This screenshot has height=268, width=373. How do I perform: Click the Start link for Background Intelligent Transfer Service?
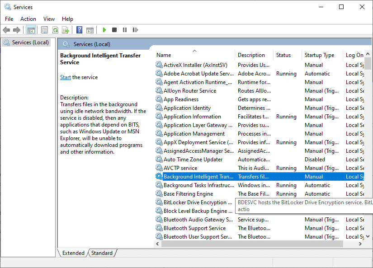(x=65, y=77)
